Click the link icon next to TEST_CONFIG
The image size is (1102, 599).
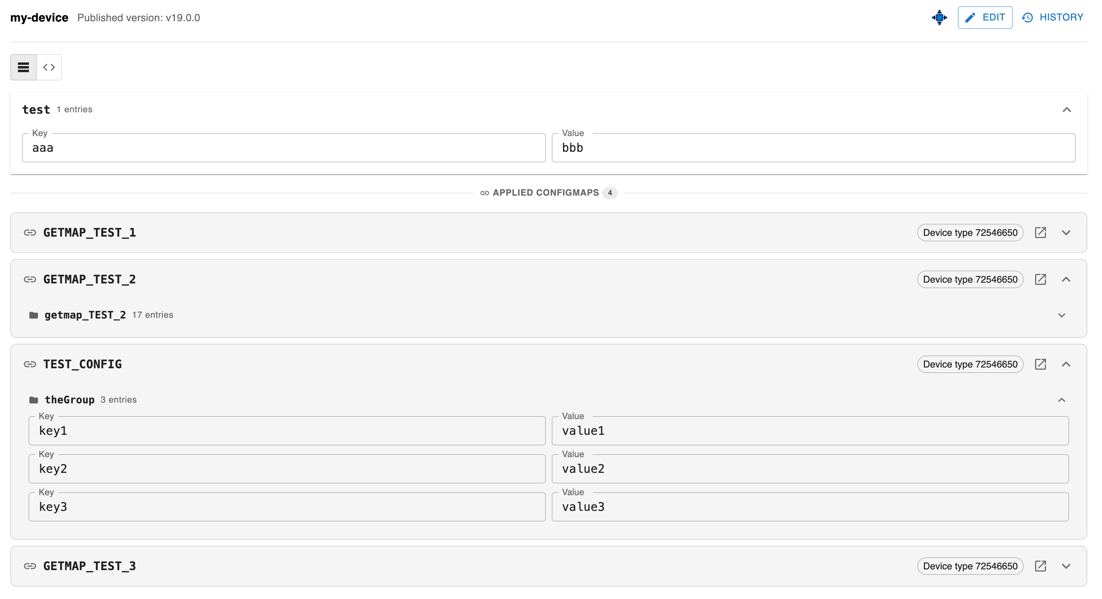[x=30, y=364]
